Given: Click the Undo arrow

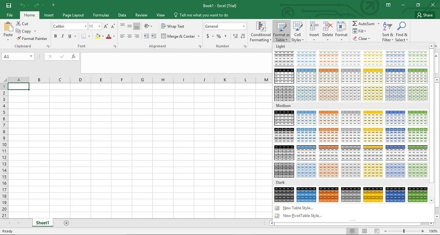Looking at the screenshot, I should 23,6.
